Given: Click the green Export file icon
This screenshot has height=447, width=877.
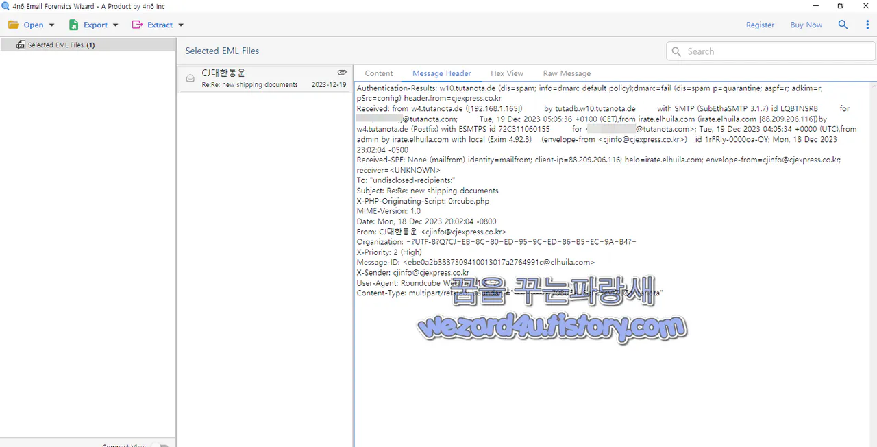Looking at the screenshot, I should (x=73, y=25).
